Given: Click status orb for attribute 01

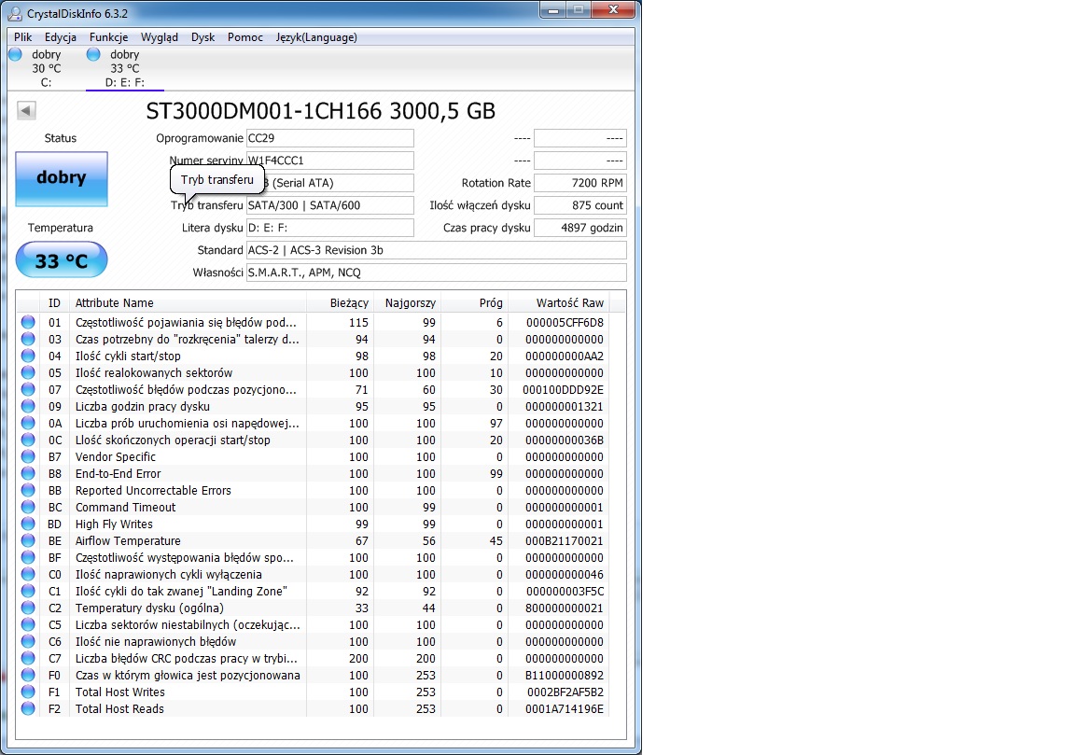Looking at the screenshot, I should [x=28, y=322].
